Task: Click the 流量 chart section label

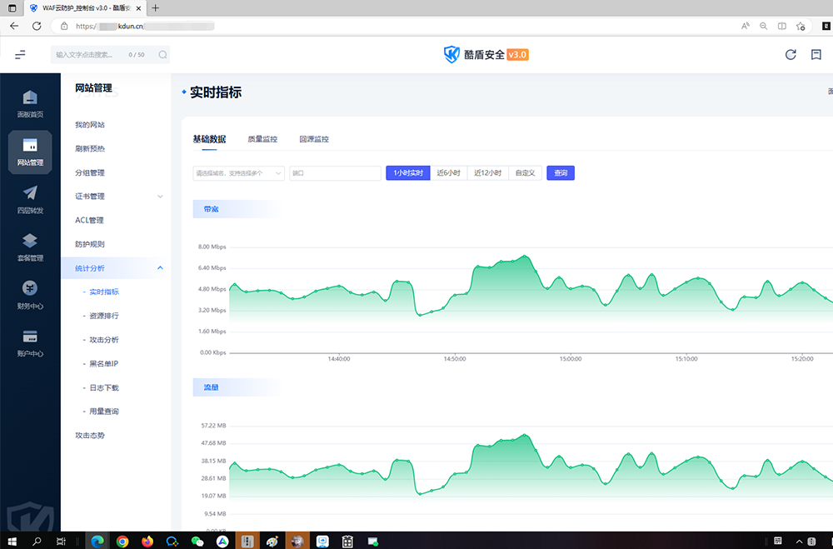Action: pos(211,387)
